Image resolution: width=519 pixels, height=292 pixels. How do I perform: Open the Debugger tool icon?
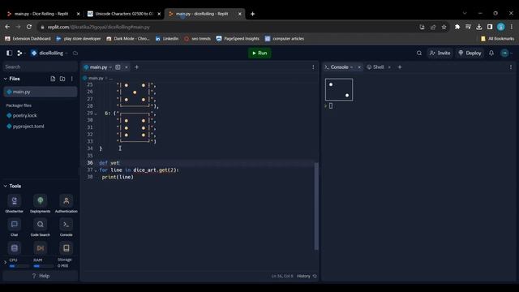pyautogui.click(x=40, y=248)
